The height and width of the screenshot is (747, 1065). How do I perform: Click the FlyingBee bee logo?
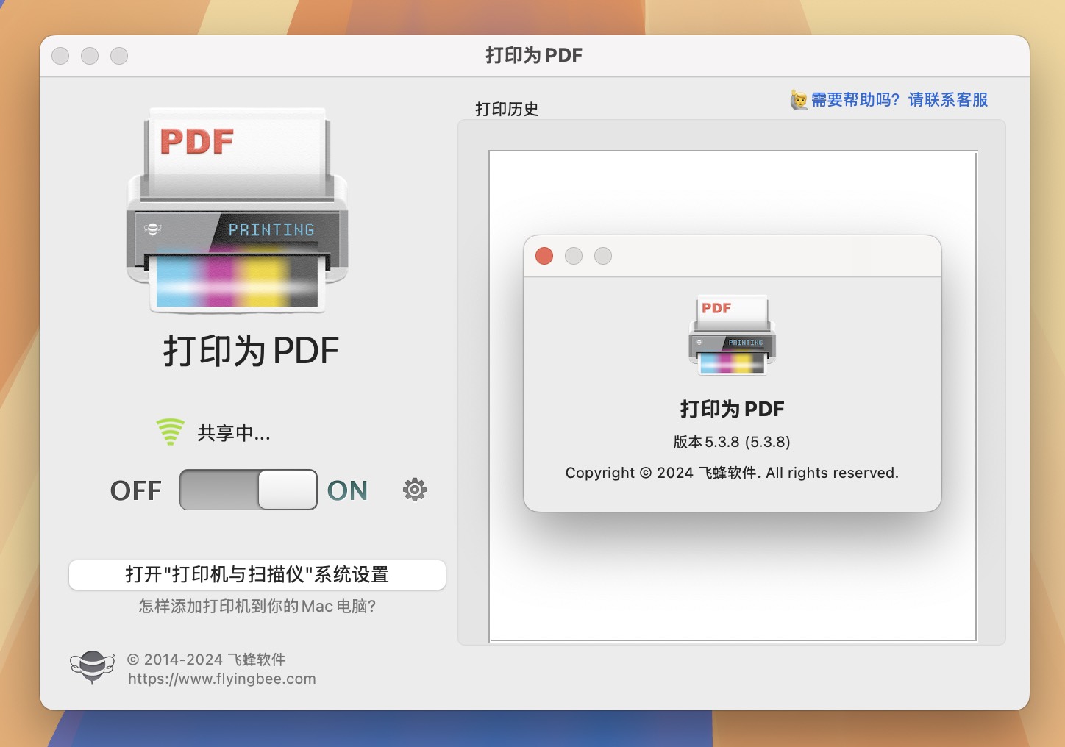(x=92, y=667)
